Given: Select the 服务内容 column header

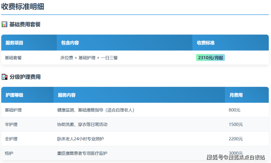Looking at the screenshot, I should (x=67, y=95).
